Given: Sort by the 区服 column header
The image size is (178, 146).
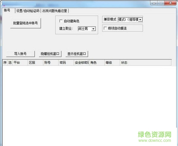Looking at the screenshot, I should point(35,62).
